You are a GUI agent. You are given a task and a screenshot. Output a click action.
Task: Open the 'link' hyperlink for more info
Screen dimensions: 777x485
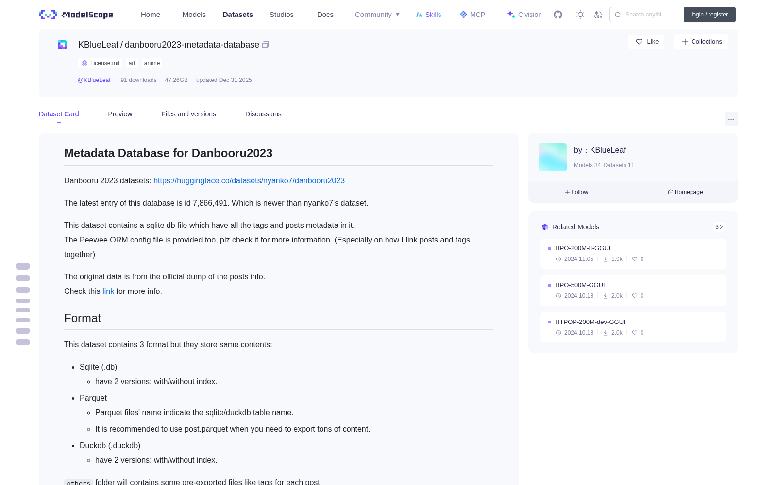(108, 291)
